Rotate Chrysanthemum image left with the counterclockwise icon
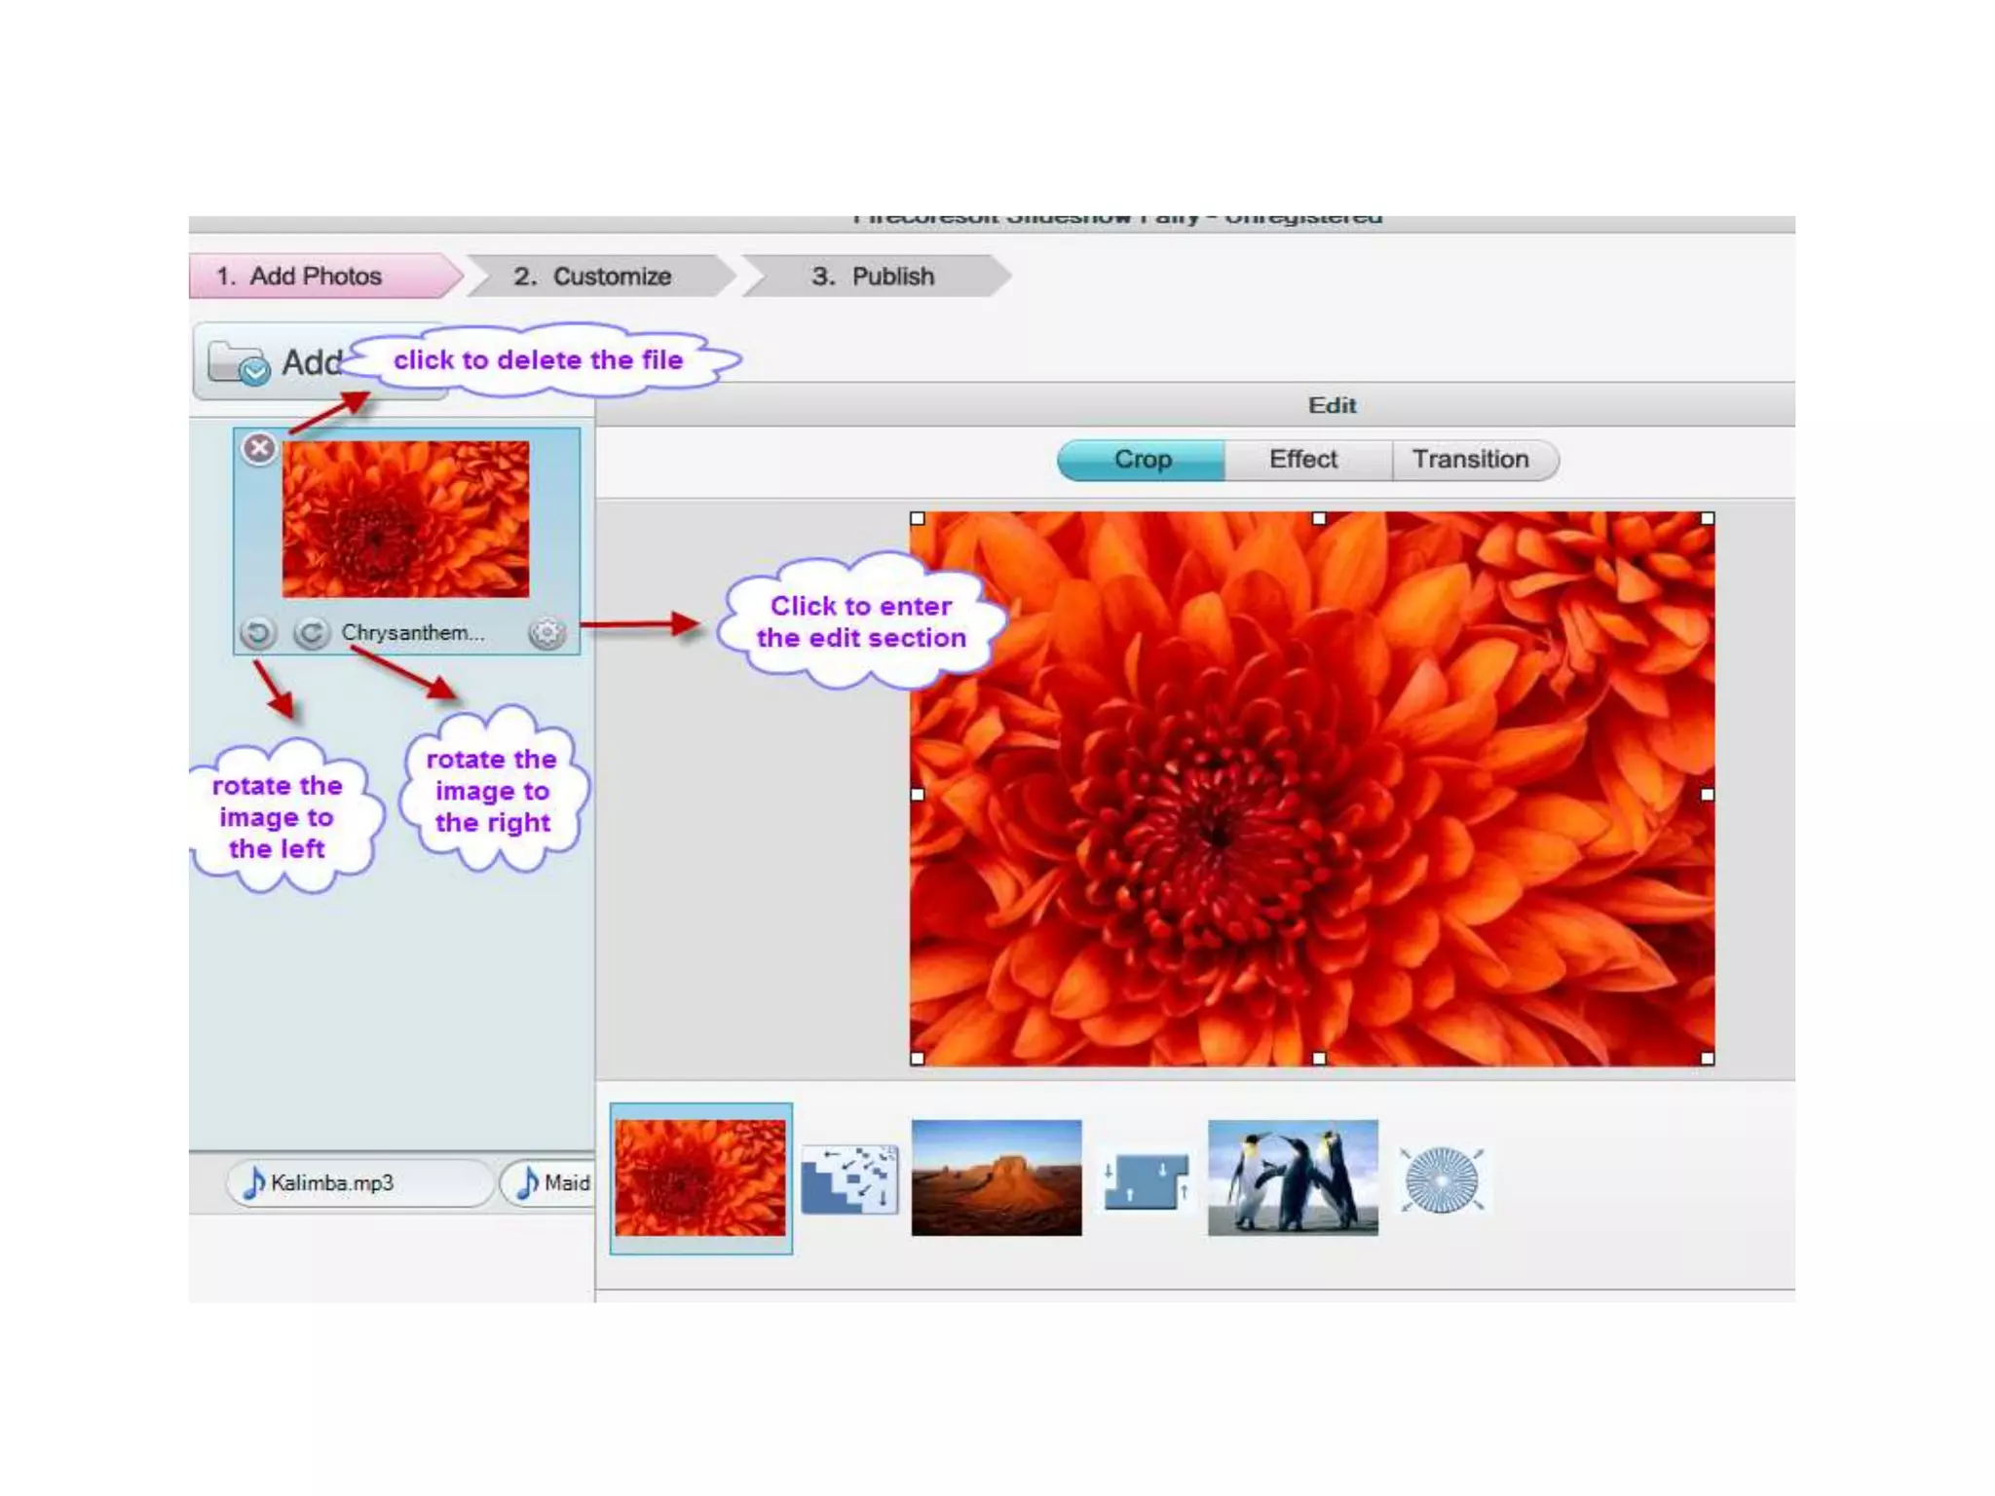The image size is (1995, 1496). [x=258, y=633]
